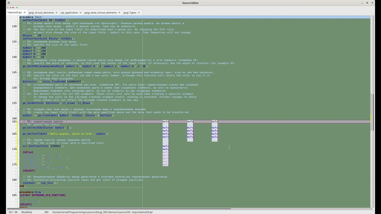The image size is (381, 214).
Task: Minimize the Source Editor window
Action: [362, 3]
